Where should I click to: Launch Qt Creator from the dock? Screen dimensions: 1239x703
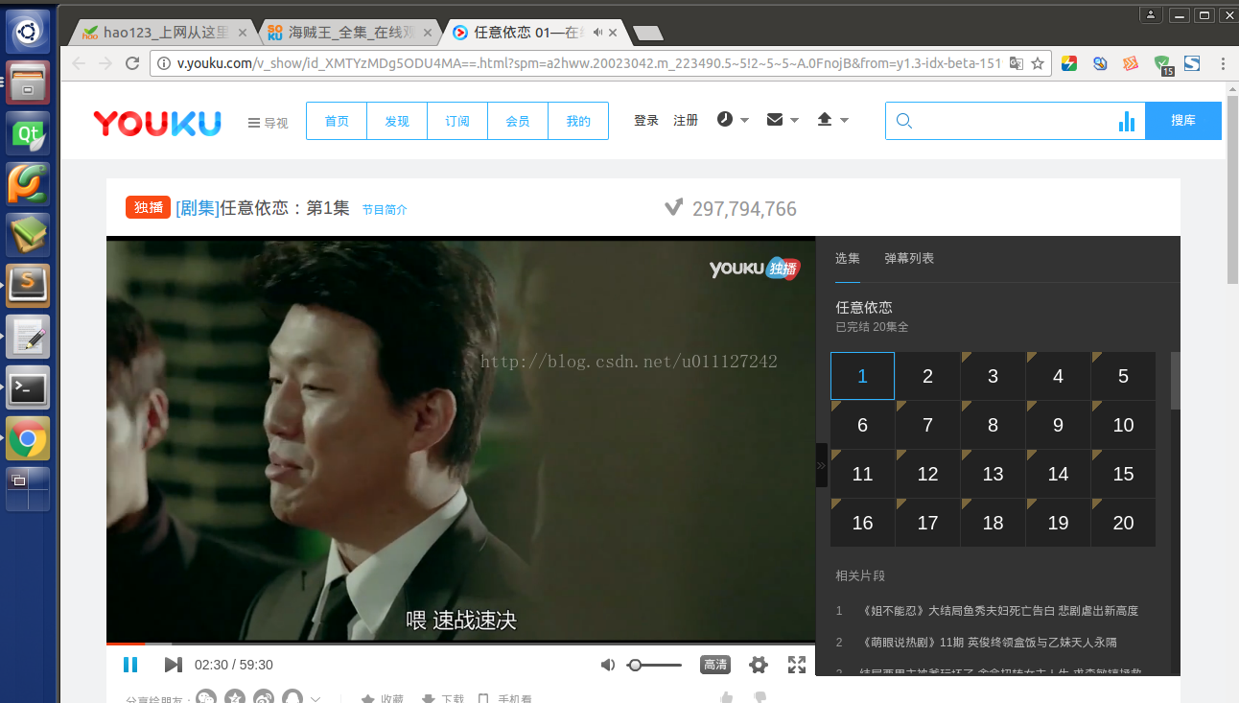[28, 133]
